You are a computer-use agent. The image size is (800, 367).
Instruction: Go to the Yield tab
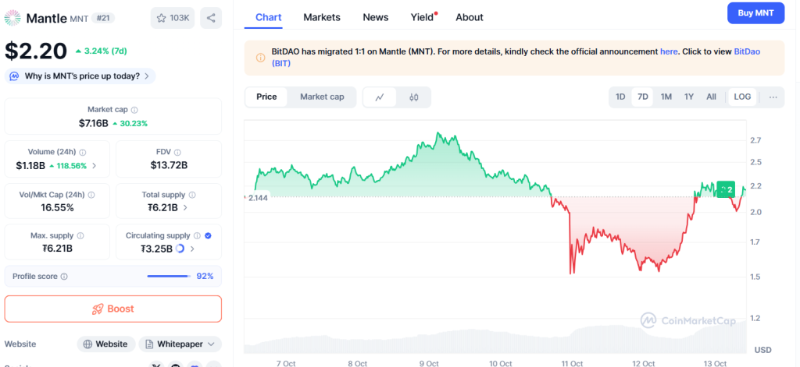point(422,17)
